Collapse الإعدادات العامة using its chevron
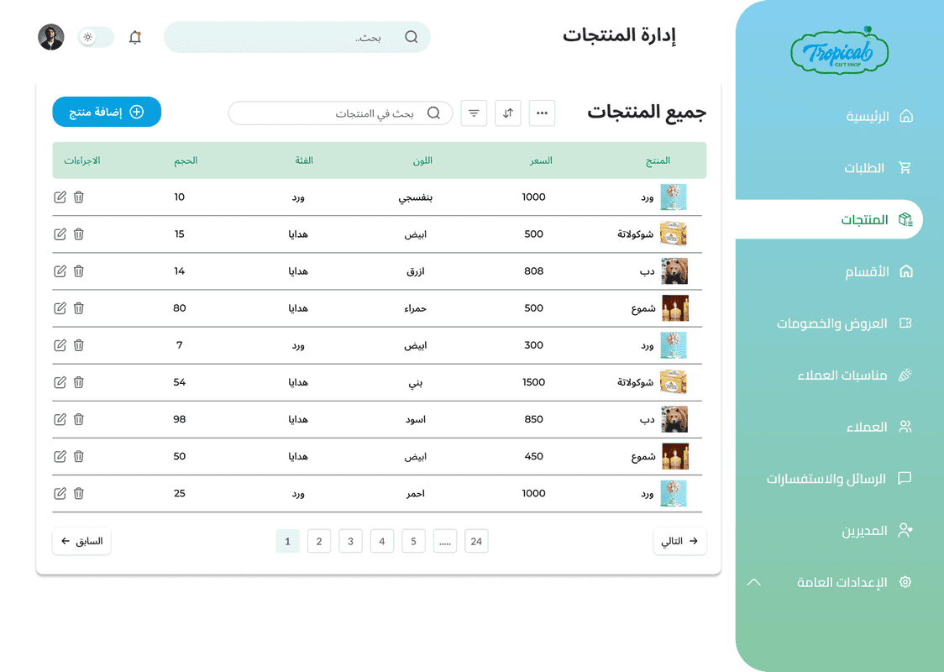 click(754, 581)
